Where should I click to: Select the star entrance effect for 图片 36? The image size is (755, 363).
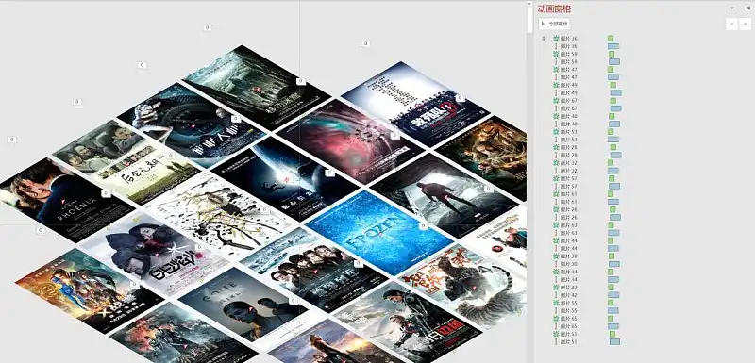click(x=556, y=39)
